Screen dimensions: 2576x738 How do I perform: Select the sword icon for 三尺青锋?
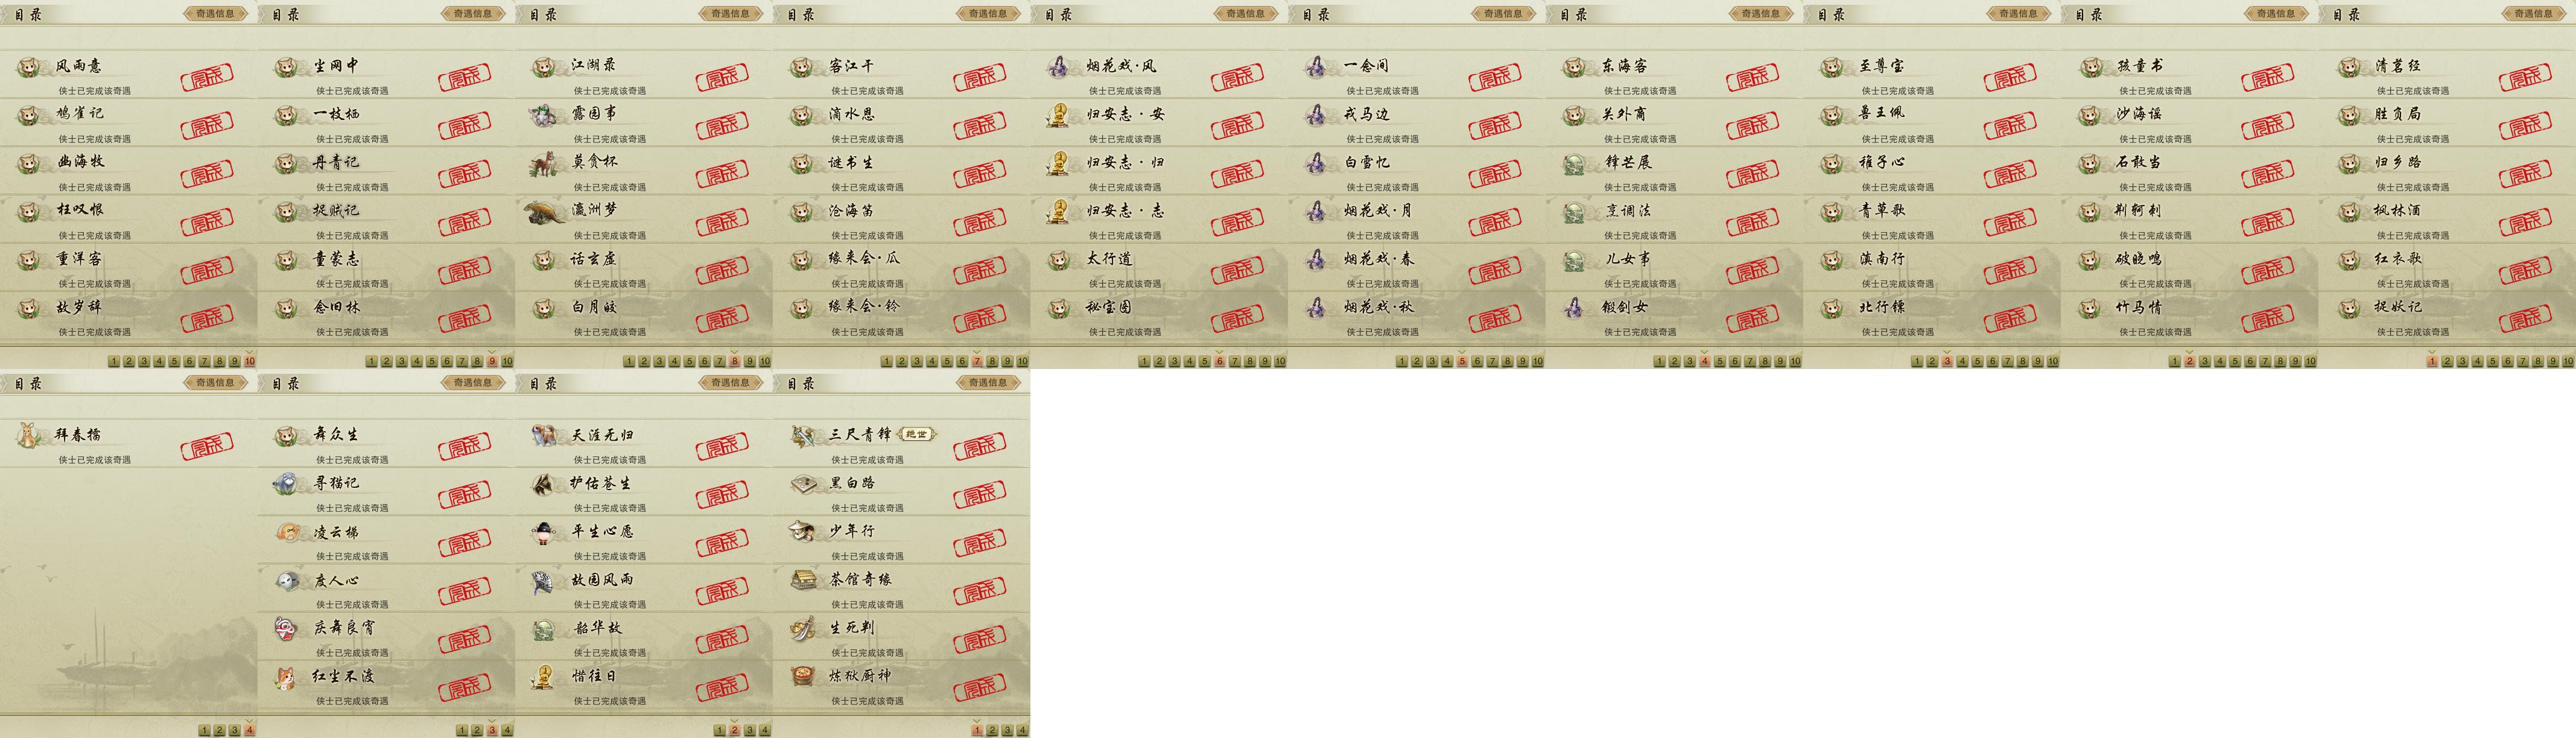(x=803, y=435)
